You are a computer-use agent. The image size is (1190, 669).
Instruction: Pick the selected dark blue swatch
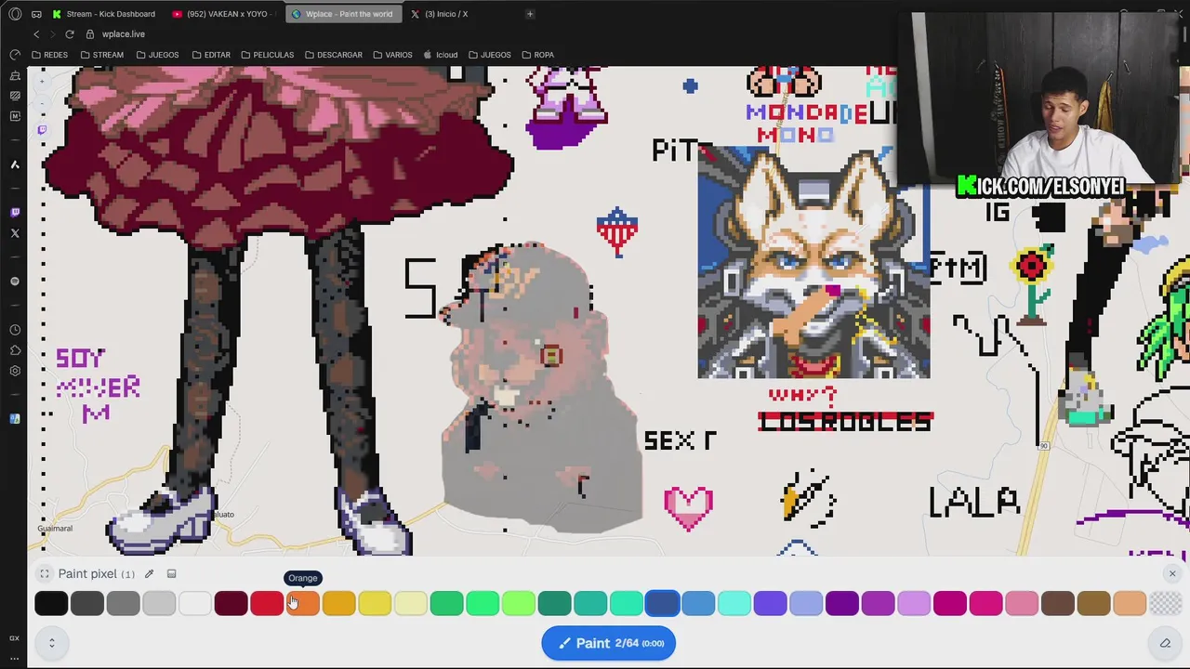(662, 604)
